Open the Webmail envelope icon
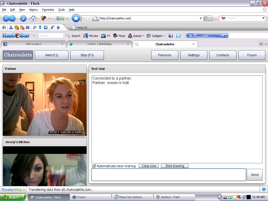Image resolution: width=268 pixels, height=201 pixels. [28, 27]
